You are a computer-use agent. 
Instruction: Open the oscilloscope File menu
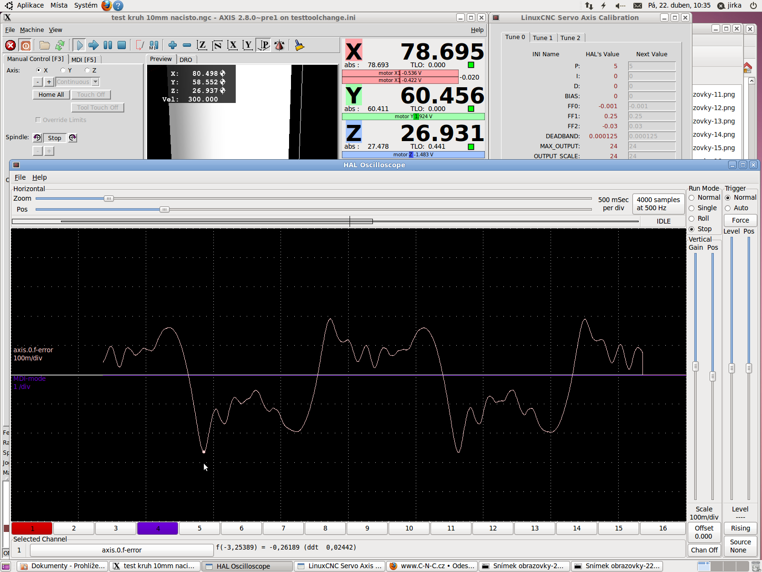coord(20,177)
